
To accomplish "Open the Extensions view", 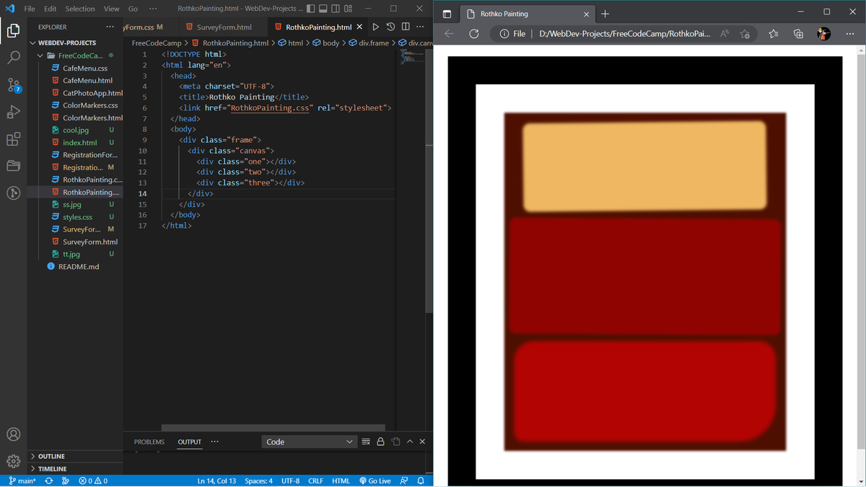I will (x=13, y=139).
